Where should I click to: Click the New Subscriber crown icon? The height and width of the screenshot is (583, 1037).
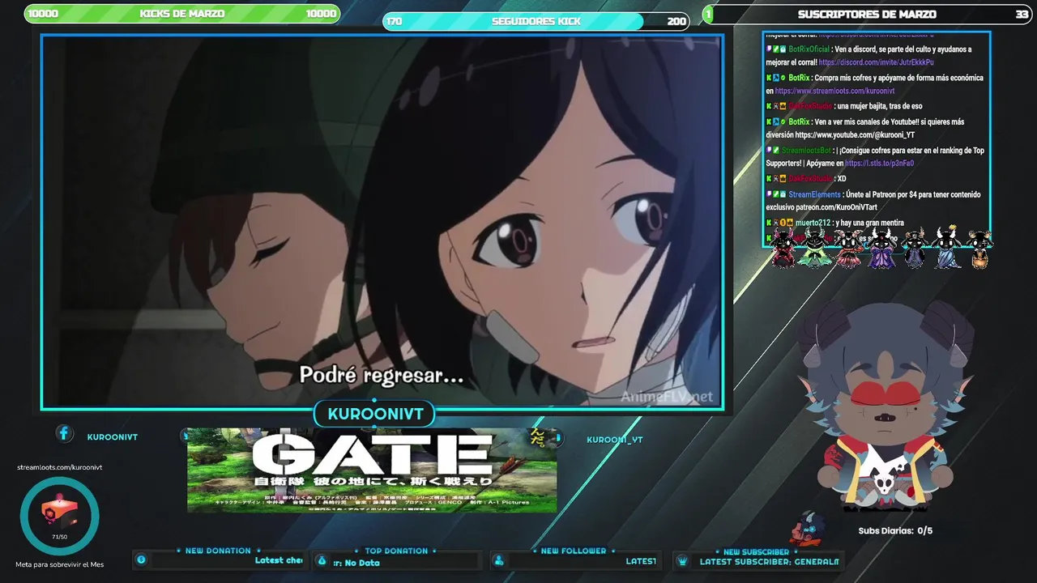click(682, 560)
